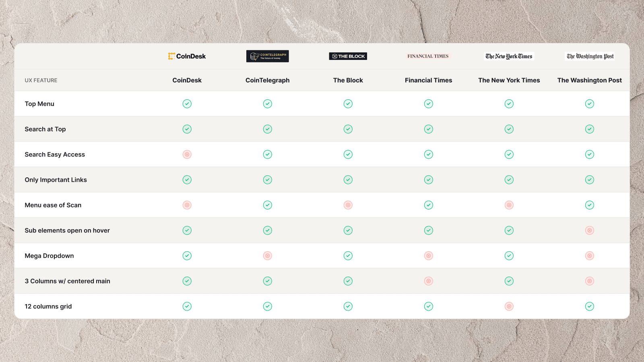Click the CoinDesk logo image
The width and height of the screenshot is (644, 362).
[187, 56]
